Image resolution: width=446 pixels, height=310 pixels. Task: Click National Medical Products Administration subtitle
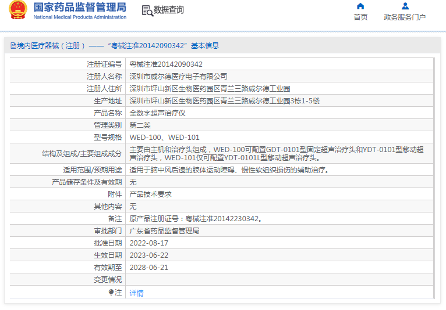[x=80, y=17]
